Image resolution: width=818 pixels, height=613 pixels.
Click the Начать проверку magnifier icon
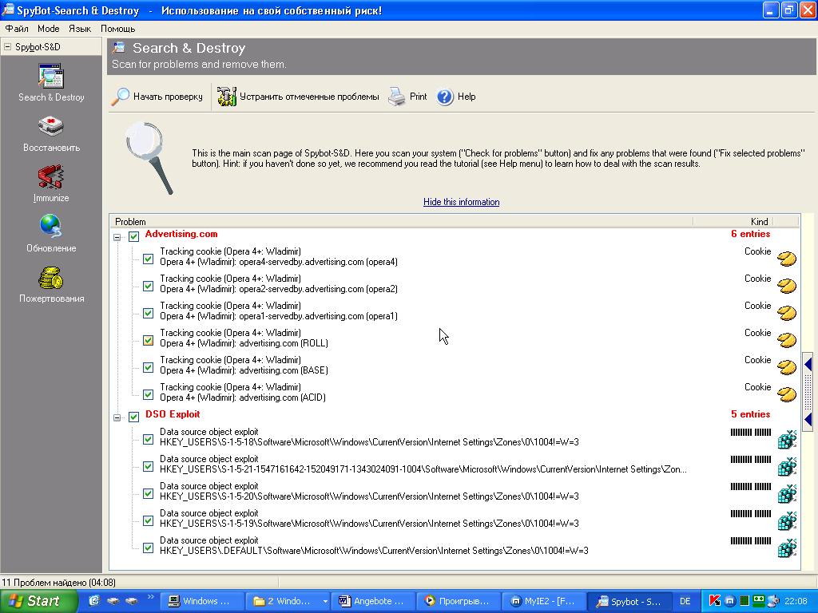coord(121,97)
